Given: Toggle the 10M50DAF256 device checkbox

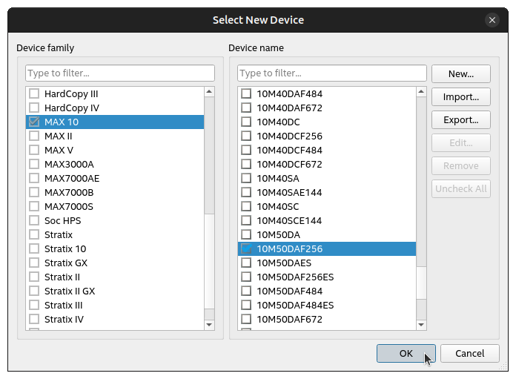Looking at the screenshot, I should (246, 249).
